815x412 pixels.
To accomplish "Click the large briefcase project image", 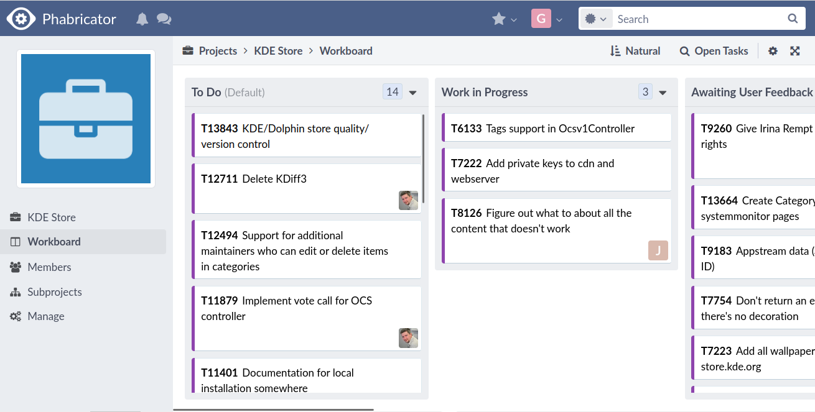I will (x=86, y=119).
